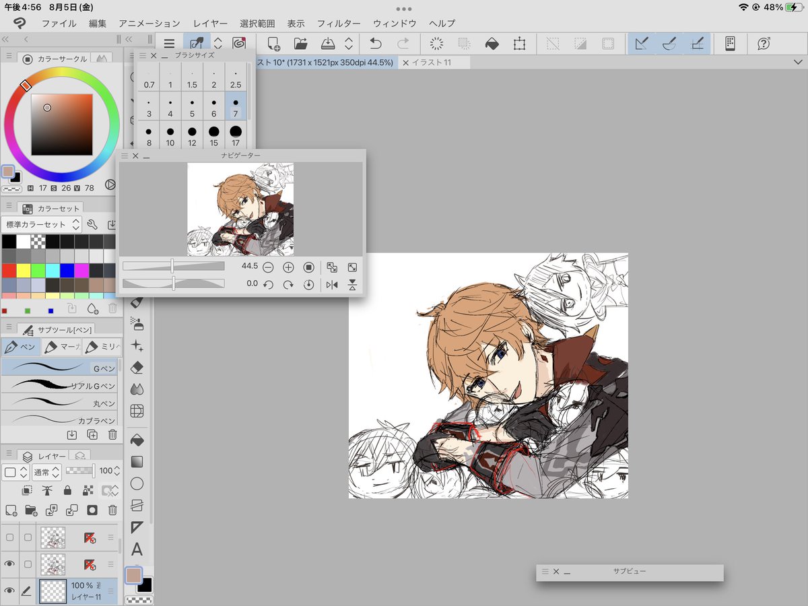Toggle lock transparent pixels
808x606 pixels.
pyautogui.click(x=88, y=491)
